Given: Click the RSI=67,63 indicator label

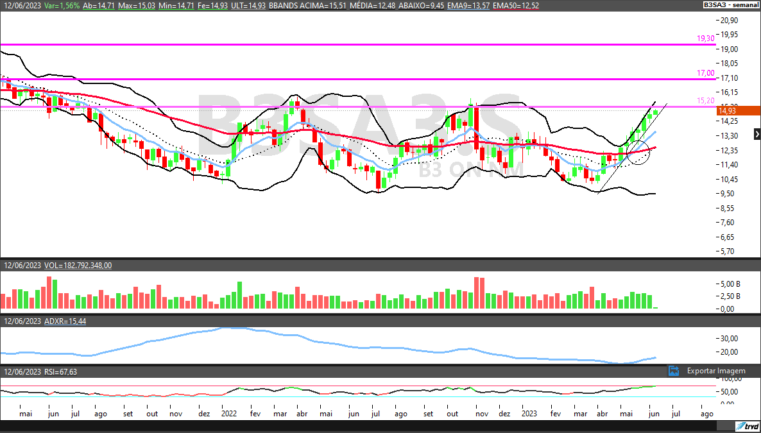Looking at the screenshot, I should point(60,372).
